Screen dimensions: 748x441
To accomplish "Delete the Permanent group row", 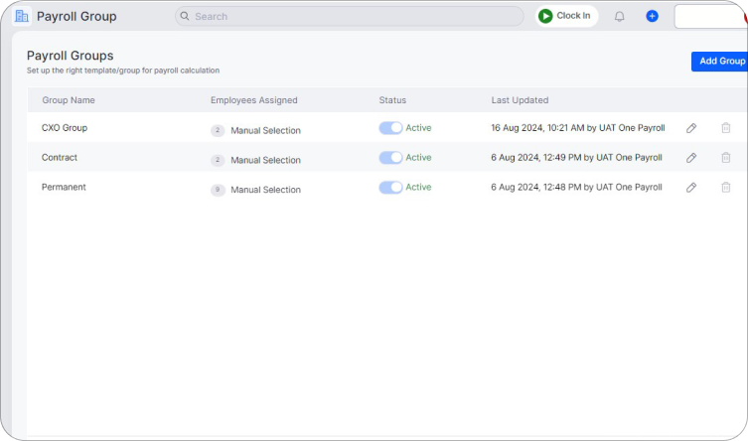I will 725,188.
